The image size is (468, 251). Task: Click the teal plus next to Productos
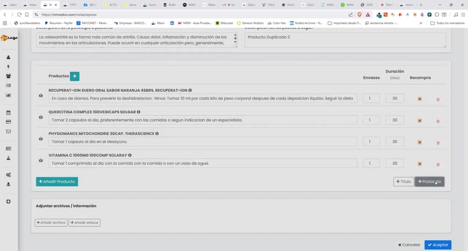point(74,76)
